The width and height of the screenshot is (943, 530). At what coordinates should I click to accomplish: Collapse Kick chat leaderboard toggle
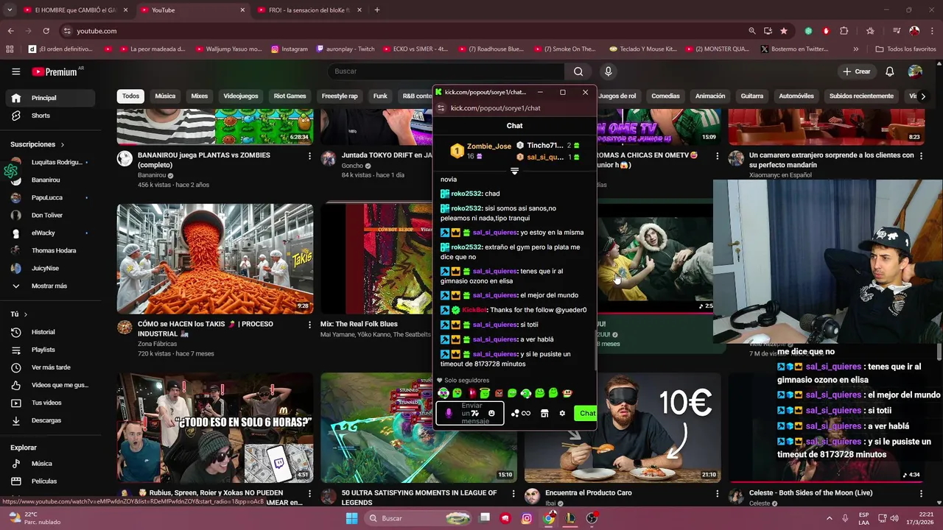[514, 171]
